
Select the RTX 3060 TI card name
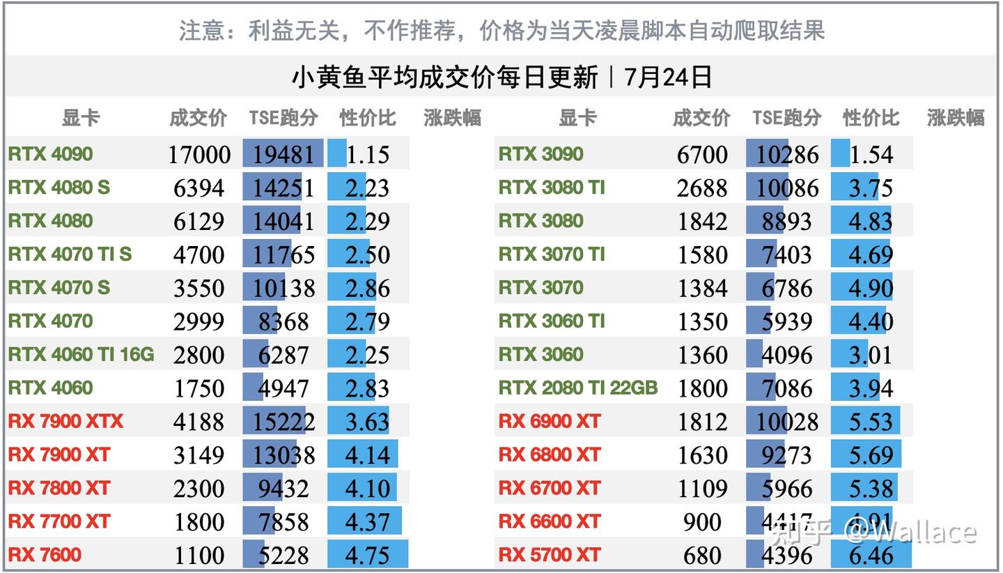click(x=552, y=321)
